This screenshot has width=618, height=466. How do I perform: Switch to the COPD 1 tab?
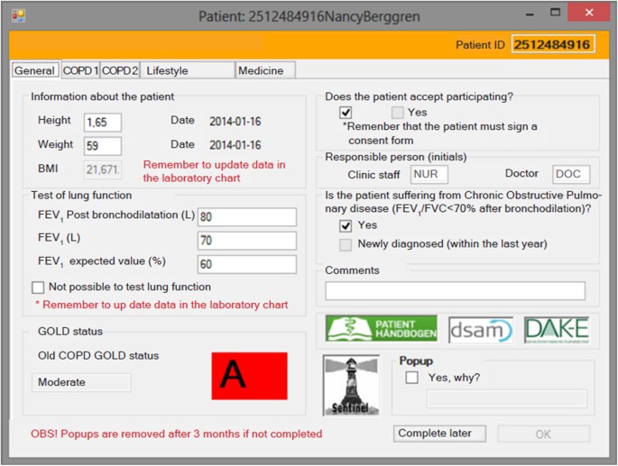(x=80, y=70)
